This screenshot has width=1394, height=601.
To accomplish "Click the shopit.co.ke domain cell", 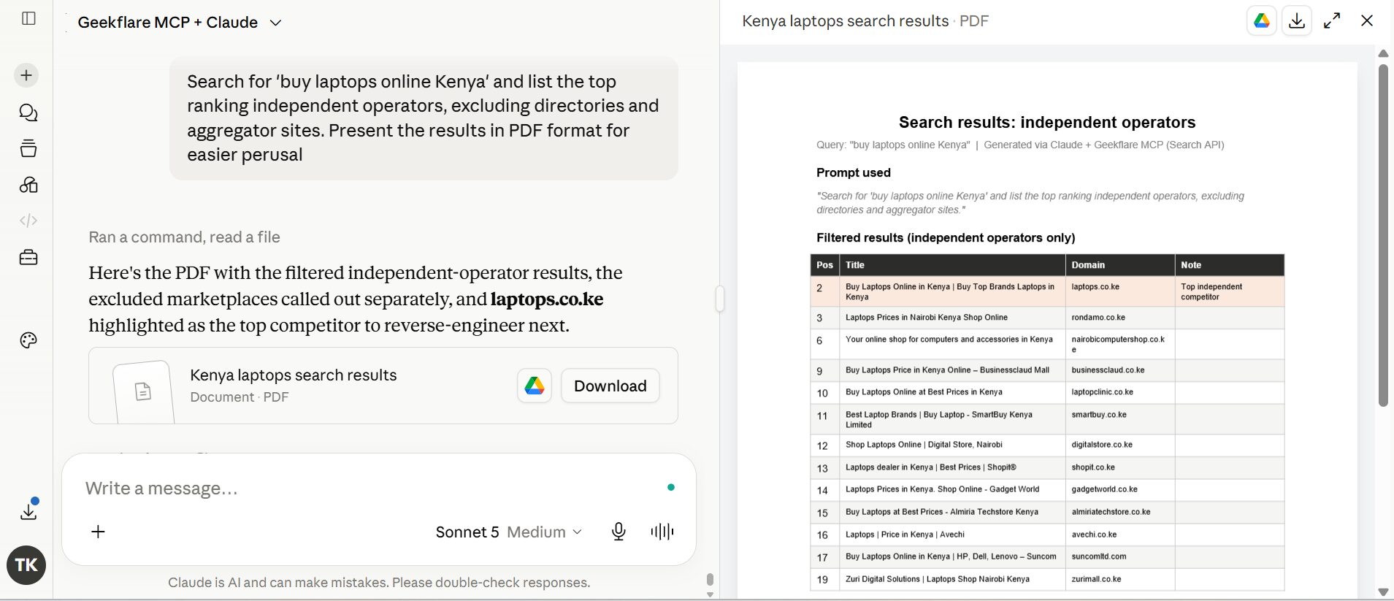I will coord(1120,467).
